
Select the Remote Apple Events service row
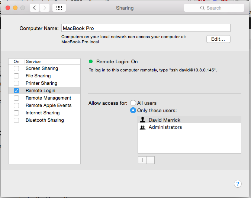[x=44, y=105]
